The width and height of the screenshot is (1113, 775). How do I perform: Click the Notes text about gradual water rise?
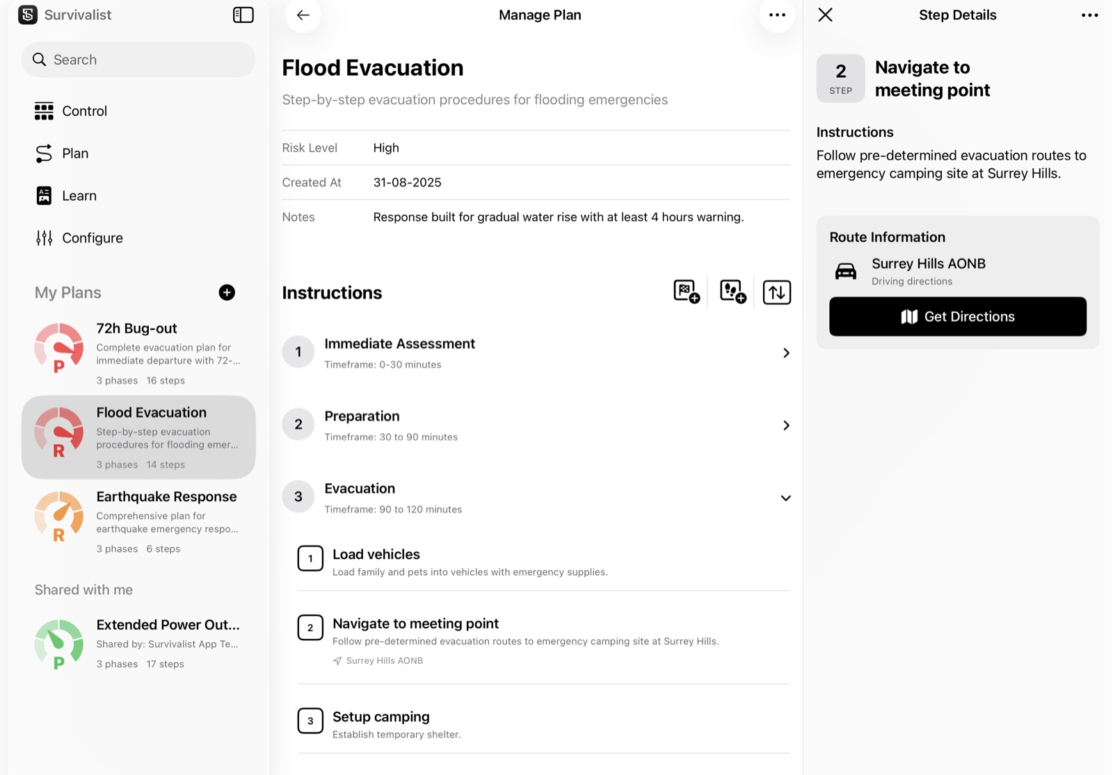(559, 218)
